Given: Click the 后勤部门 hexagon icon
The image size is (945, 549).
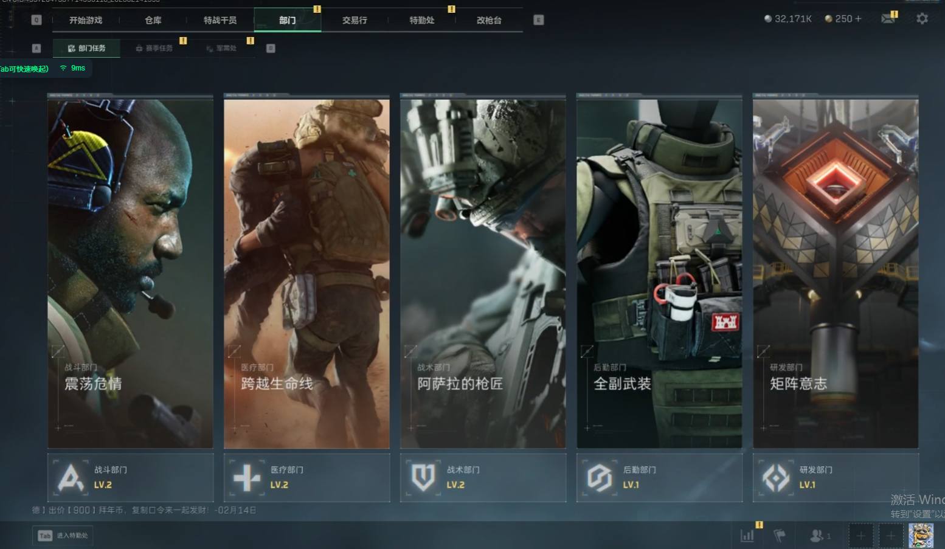Looking at the screenshot, I should point(600,478).
